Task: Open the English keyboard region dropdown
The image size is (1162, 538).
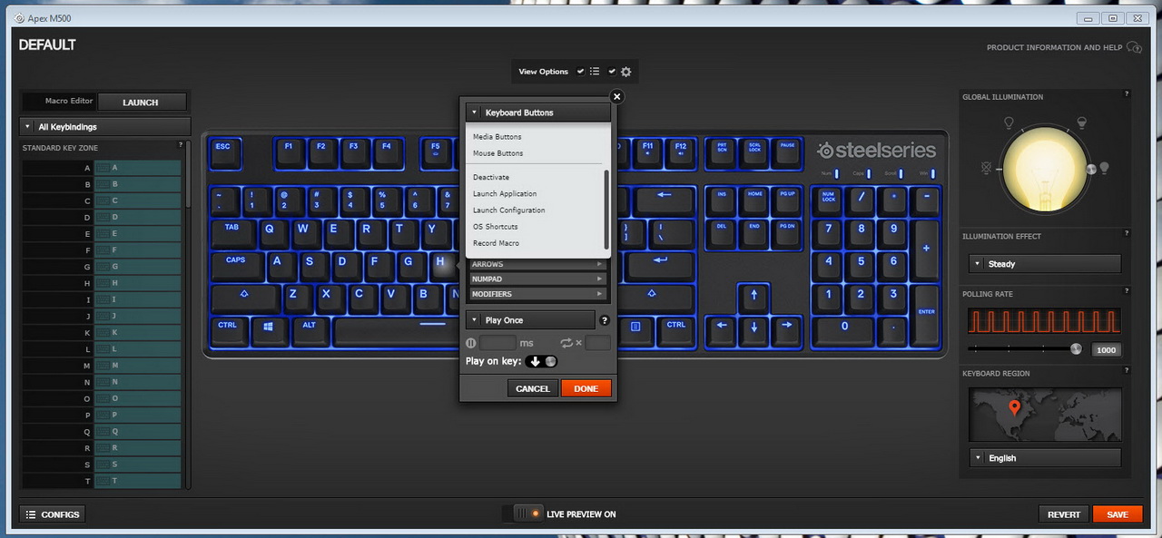Action: [x=1045, y=458]
